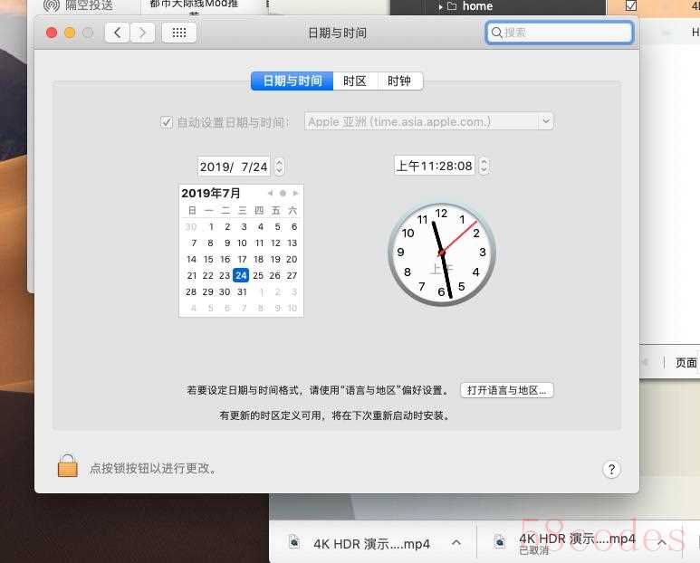Select July 28 in calendar

191,291
